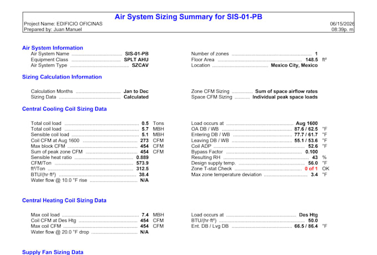
Task: Click Coil CFM at Aug 1600 value 273
Action: pos(145,141)
